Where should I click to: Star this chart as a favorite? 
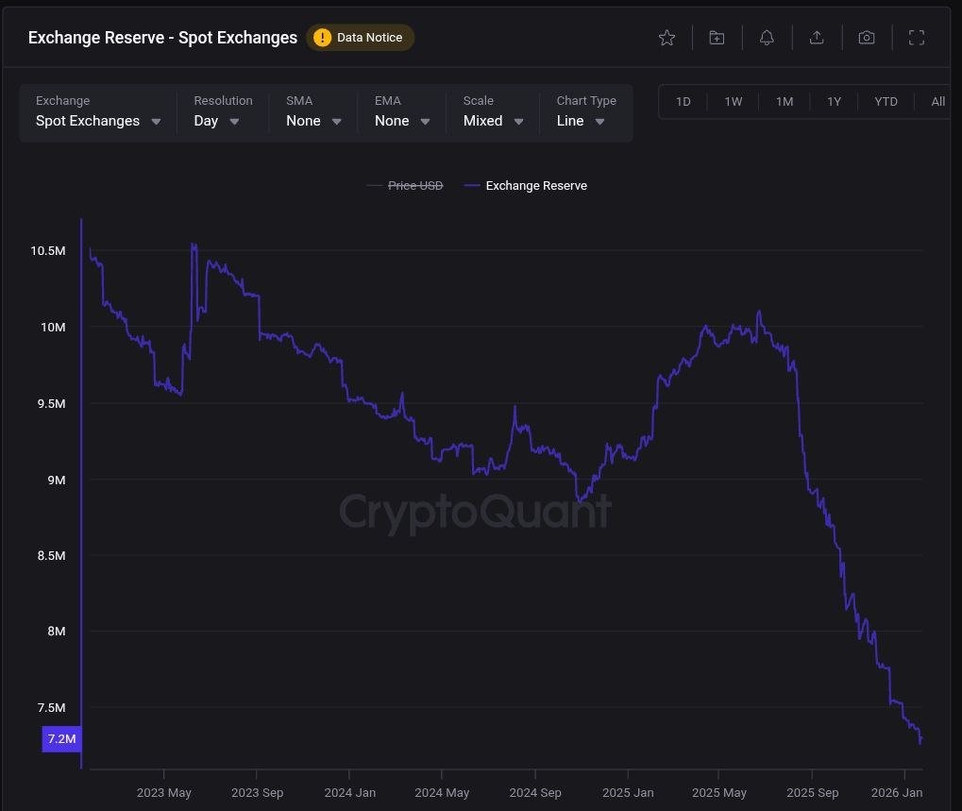667,38
